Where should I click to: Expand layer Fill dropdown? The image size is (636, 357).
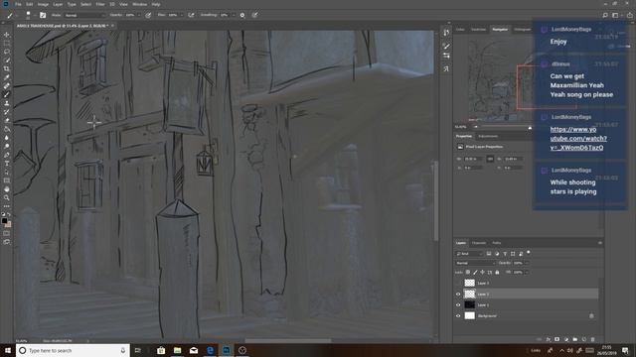point(527,272)
